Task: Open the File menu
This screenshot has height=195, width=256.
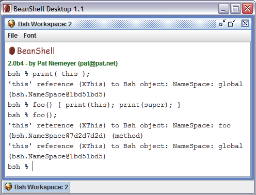Action: (x=12, y=36)
